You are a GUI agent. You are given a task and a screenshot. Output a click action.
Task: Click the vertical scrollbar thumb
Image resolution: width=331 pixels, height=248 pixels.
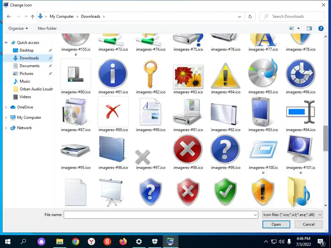[325, 138]
